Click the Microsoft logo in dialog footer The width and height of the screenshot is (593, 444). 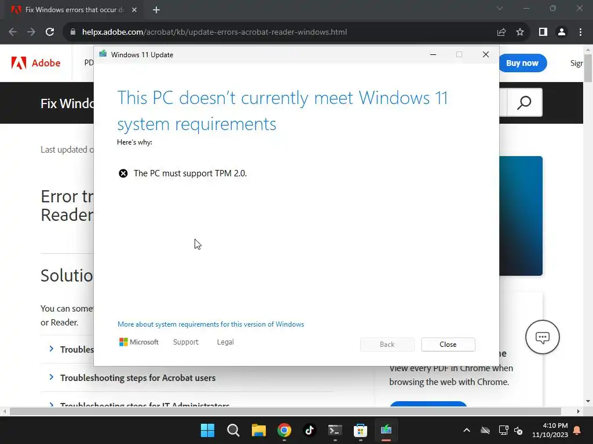[139, 342]
